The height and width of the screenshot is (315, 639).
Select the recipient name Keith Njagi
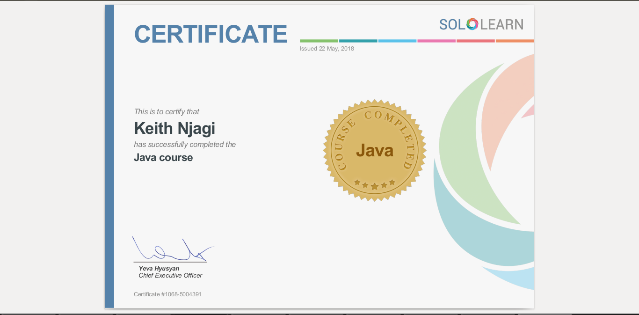[174, 128]
